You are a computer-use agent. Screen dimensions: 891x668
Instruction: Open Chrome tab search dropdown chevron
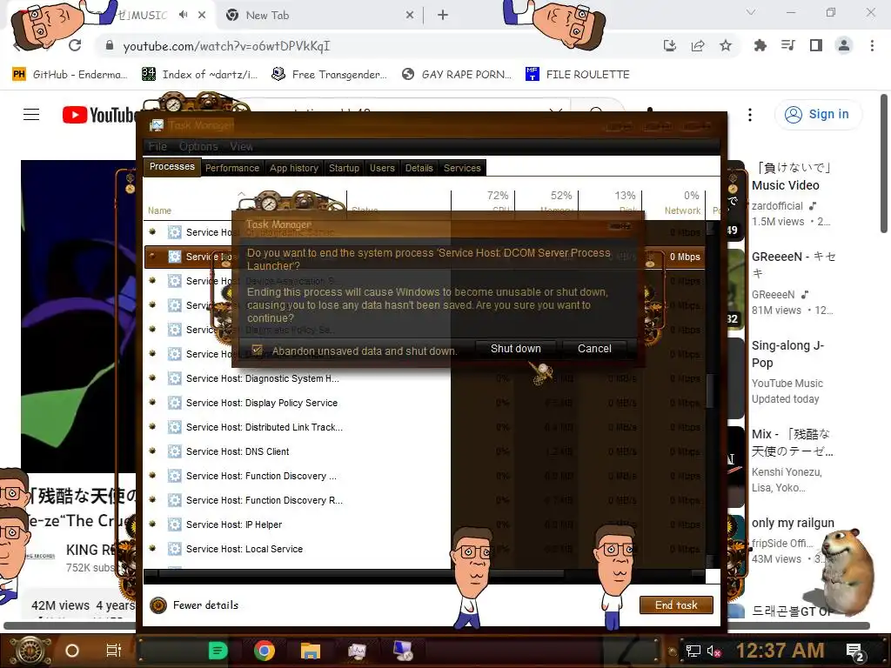click(751, 12)
